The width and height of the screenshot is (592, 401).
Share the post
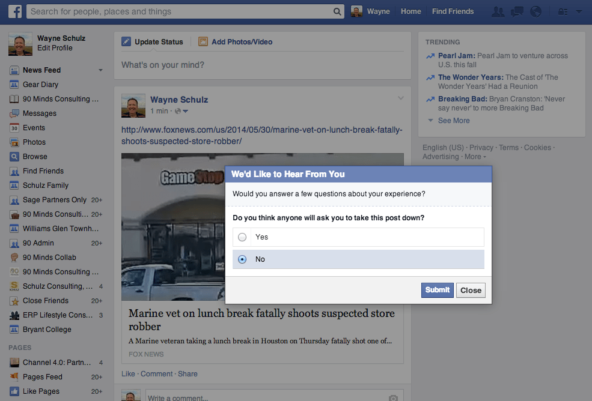pos(188,374)
